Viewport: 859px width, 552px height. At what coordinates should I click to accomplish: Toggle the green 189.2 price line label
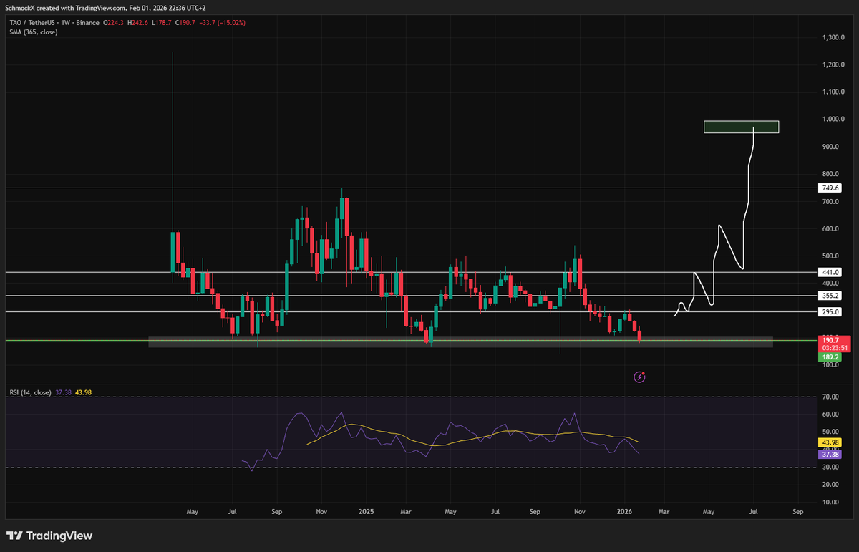pos(830,355)
